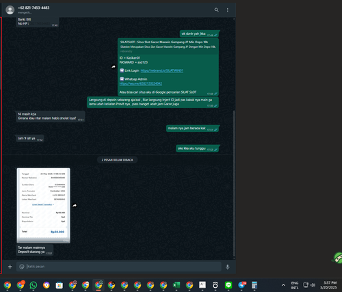Open Microsoft Store from the taskbar
342x292 pixels.
[60, 285]
